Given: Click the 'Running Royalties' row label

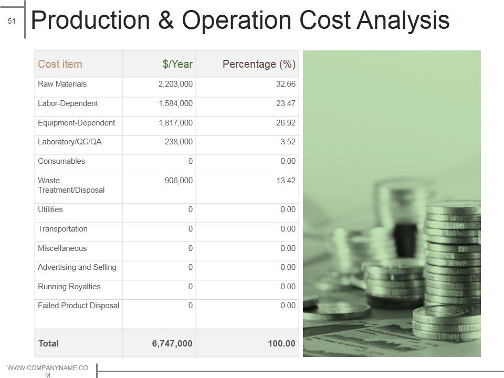Looking at the screenshot, I should 69,287.
